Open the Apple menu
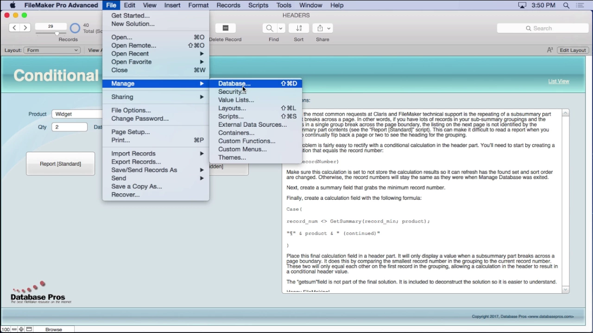 tap(13, 5)
